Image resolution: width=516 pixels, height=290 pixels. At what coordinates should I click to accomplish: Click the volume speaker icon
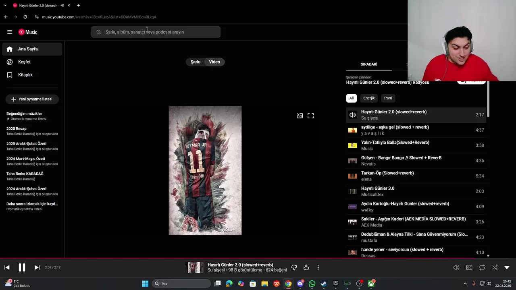pyautogui.click(x=456, y=267)
